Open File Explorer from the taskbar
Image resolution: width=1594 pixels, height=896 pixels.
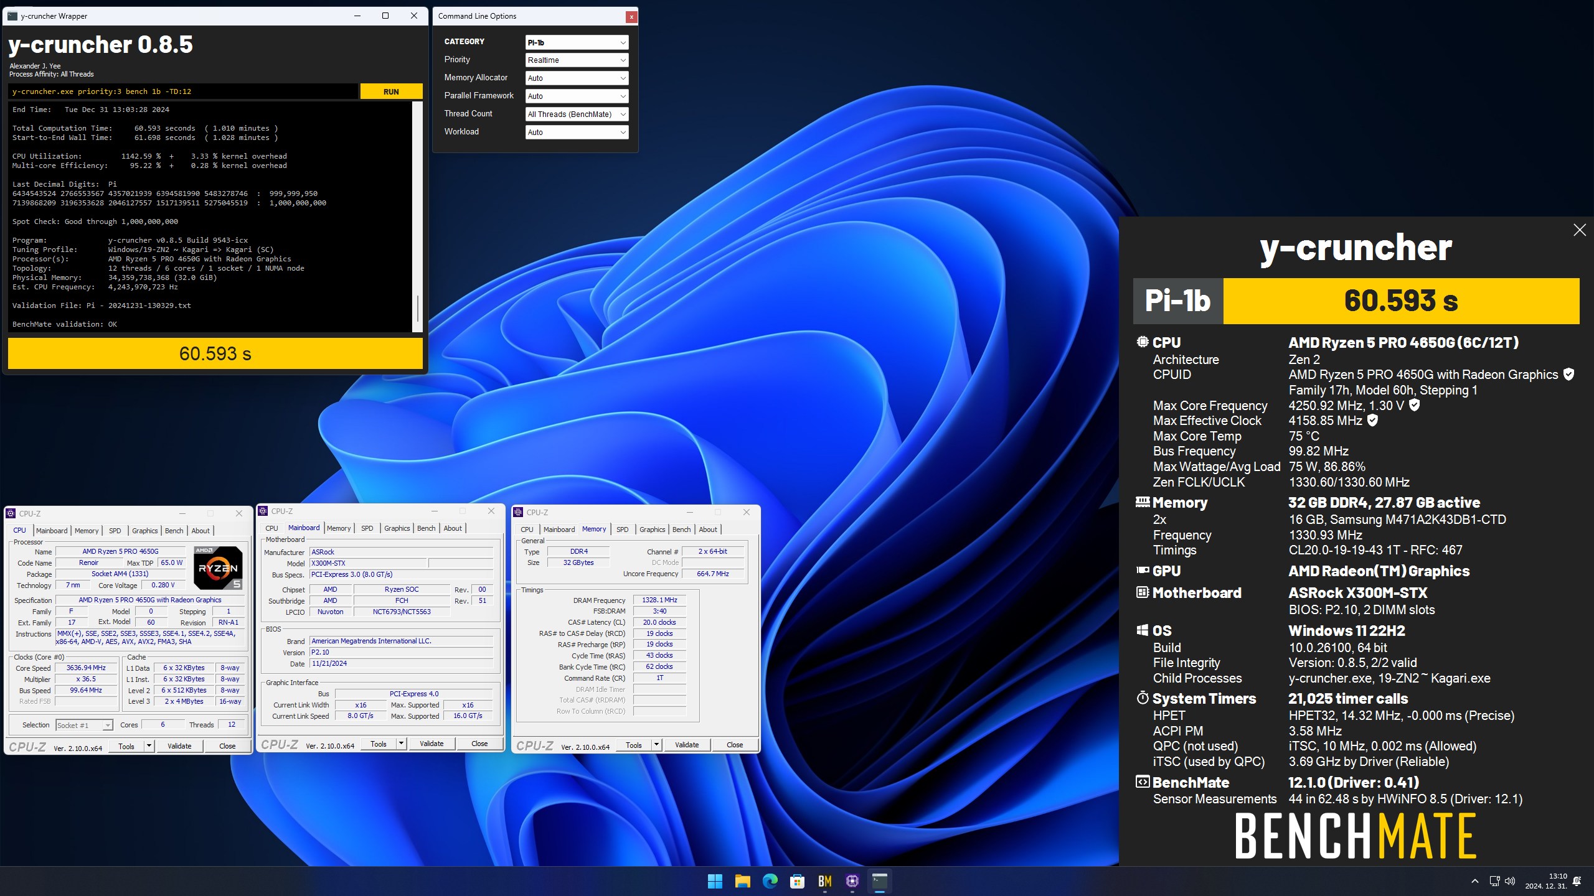point(742,881)
